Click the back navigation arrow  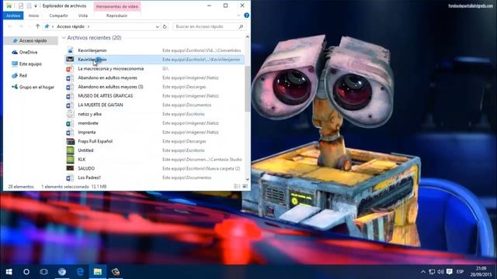[x=10, y=26]
